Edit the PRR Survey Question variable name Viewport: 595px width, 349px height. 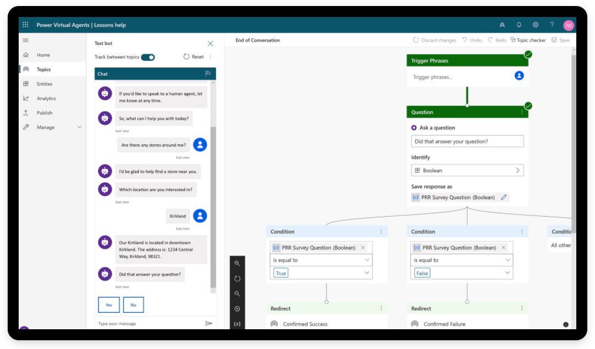click(504, 197)
